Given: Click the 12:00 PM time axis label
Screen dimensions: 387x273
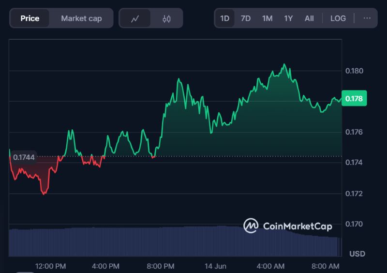Looking at the screenshot, I should click(51, 266).
